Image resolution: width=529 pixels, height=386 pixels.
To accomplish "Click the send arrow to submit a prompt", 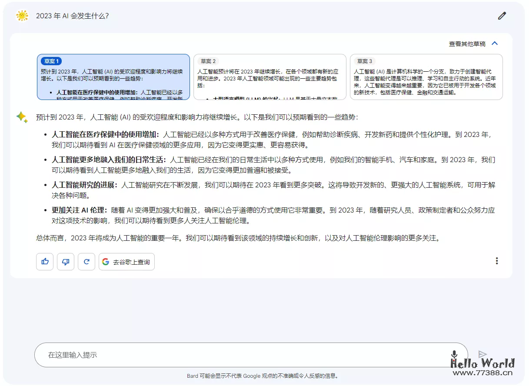I will pyautogui.click(x=482, y=353).
